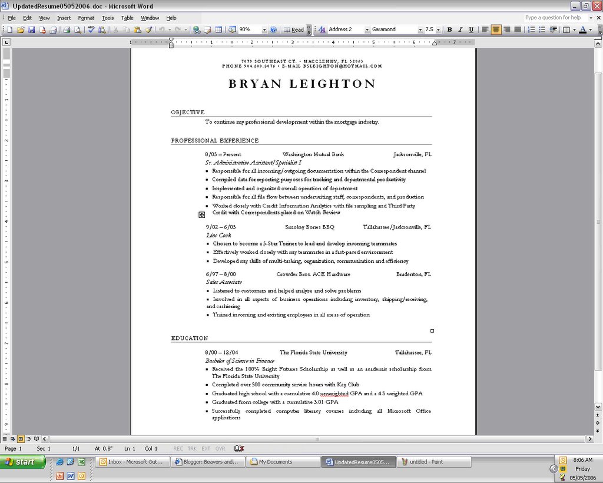603x483 pixels.
Task: Switch to Print Layout view
Action: pos(21,439)
